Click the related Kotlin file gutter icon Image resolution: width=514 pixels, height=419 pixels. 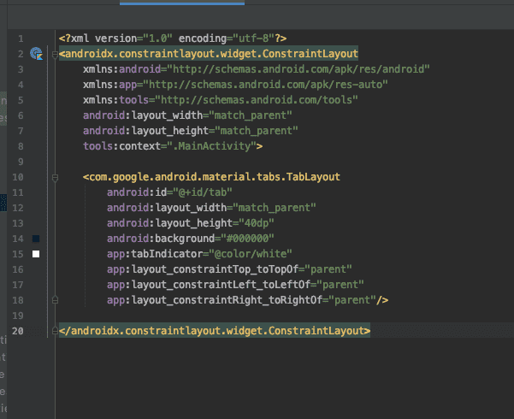coord(36,53)
